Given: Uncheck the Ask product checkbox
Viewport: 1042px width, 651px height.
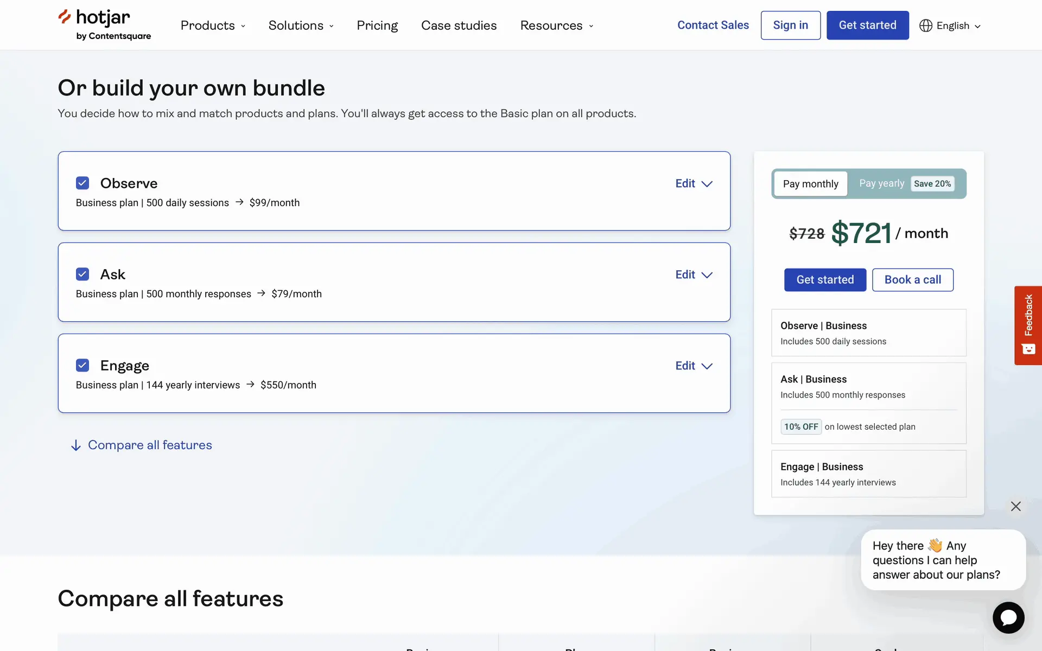Looking at the screenshot, I should pyautogui.click(x=82, y=274).
